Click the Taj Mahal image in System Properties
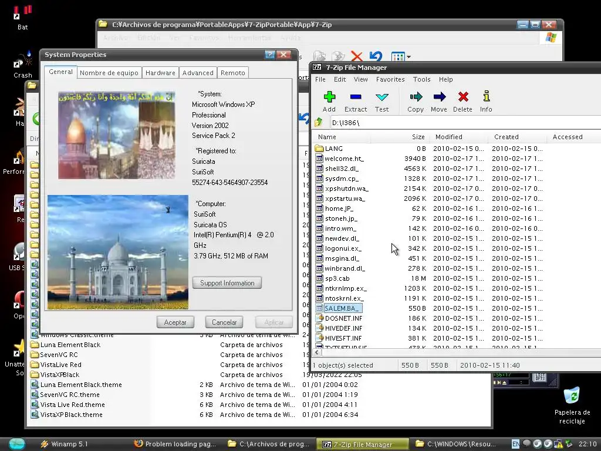 [117, 252]
